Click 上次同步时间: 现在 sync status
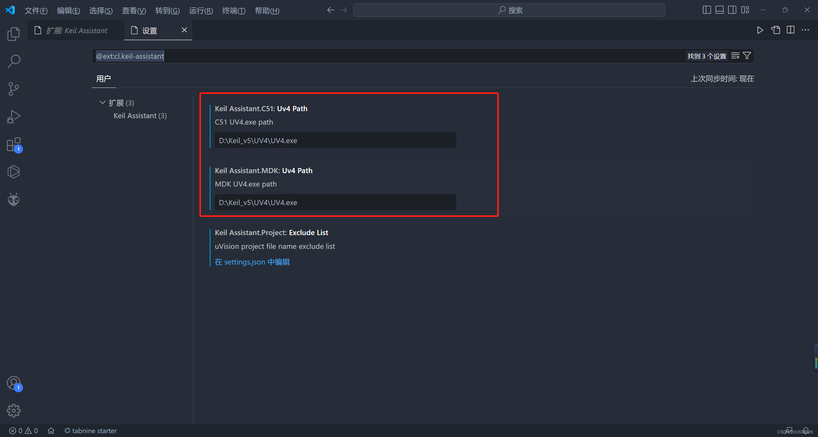The width and height of the screenshot is (818, 437). [x=722, y=79]
